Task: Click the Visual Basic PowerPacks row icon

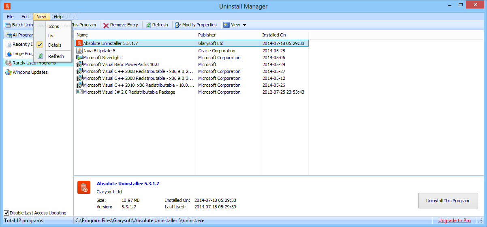Action: (x=79, y=64)
